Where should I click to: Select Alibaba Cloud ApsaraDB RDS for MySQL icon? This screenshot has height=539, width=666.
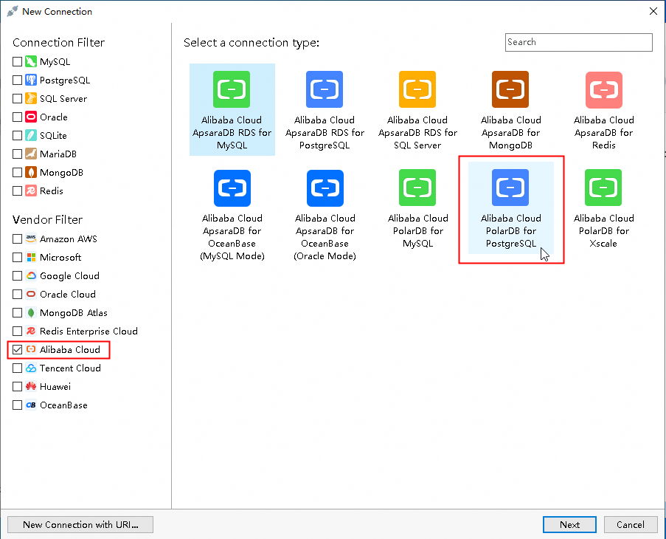pos(232,89)
